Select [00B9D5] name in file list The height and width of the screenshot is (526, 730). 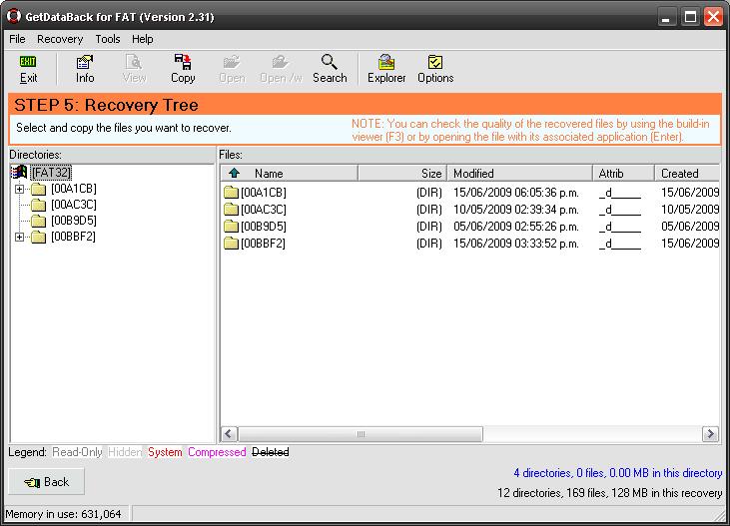click(264, 227)
